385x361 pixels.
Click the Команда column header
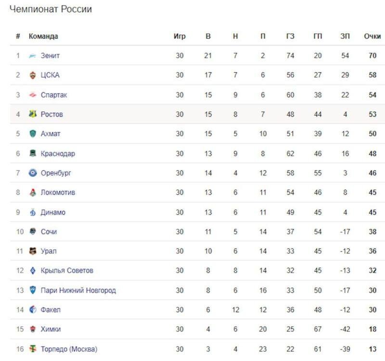pyautogui.click(x=43, y=37)
